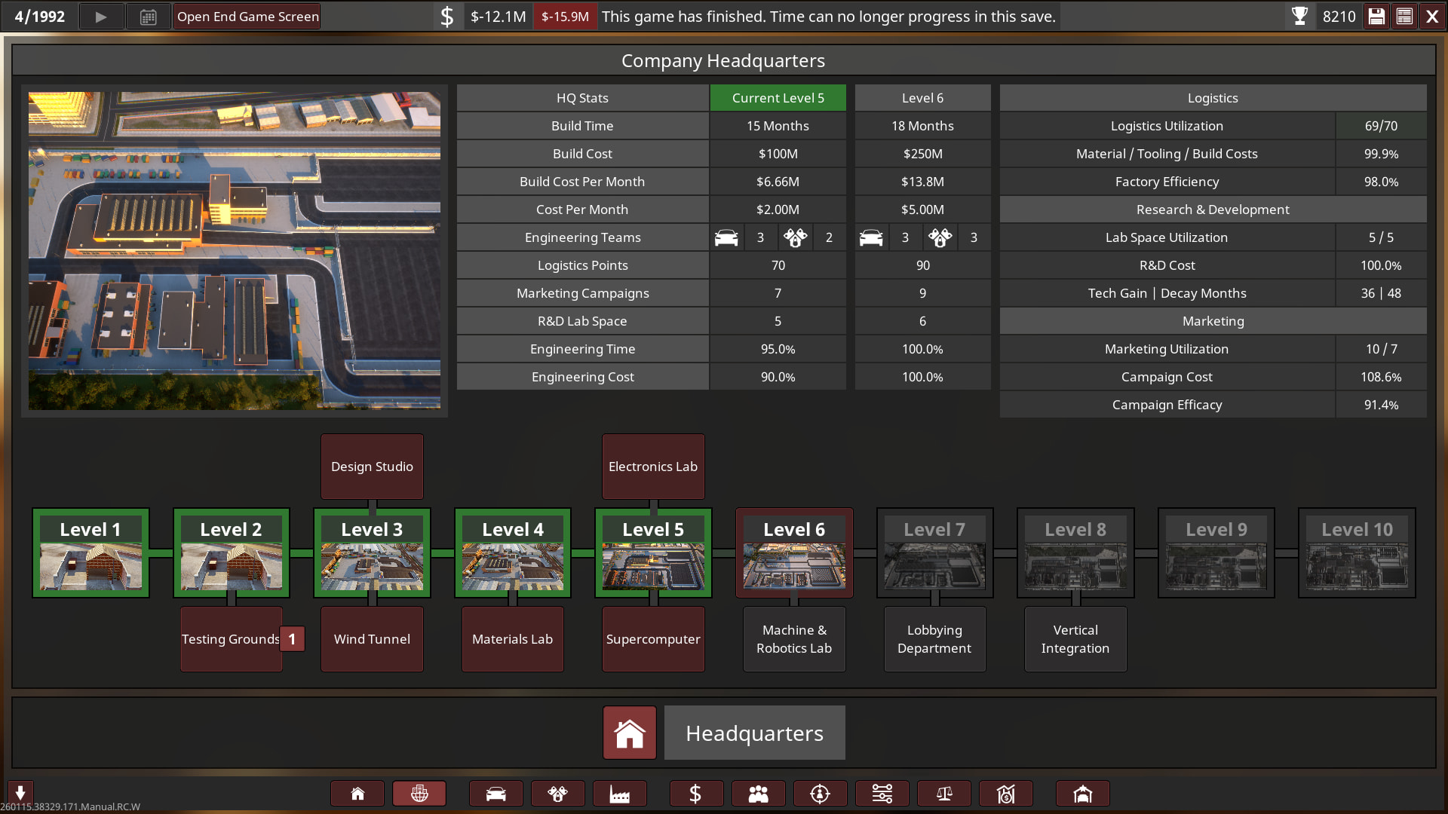Open the factory icon in bottom toolbar
Screen dimensions: 1448x814
coord(619,794)
